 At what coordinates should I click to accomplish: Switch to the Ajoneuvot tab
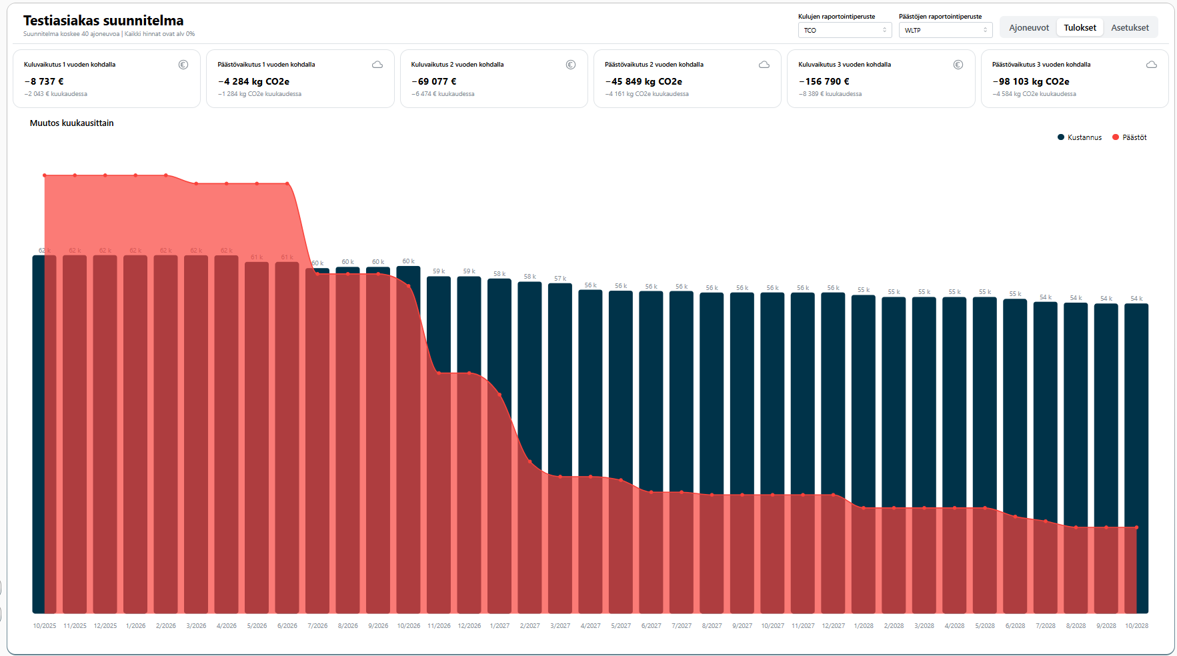[x=1028, y=28]
